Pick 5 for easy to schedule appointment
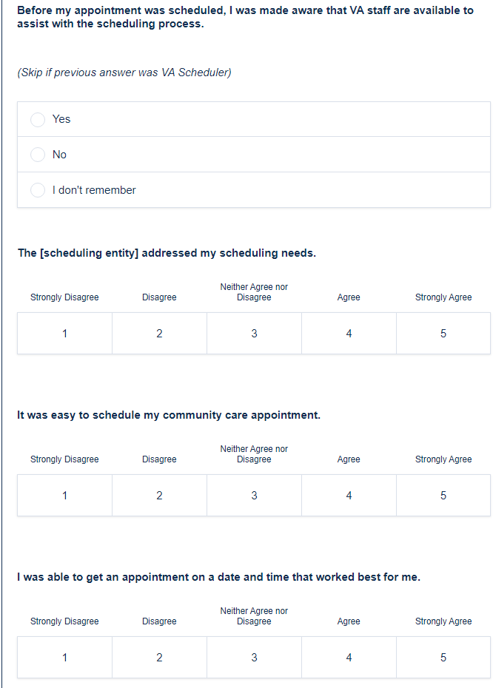Screen dimensions: 493x688 point(443,496)
